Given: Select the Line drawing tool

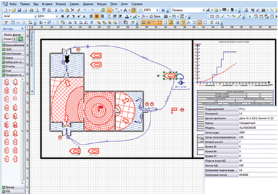Looking at the screenshot, I should click(x=223, y=16).
